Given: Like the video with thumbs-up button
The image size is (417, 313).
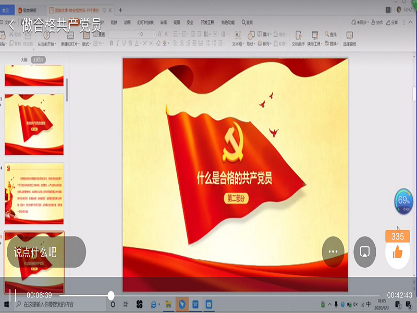Looking at the screenshot, I should pyautogui.click(x=398, y=252).
